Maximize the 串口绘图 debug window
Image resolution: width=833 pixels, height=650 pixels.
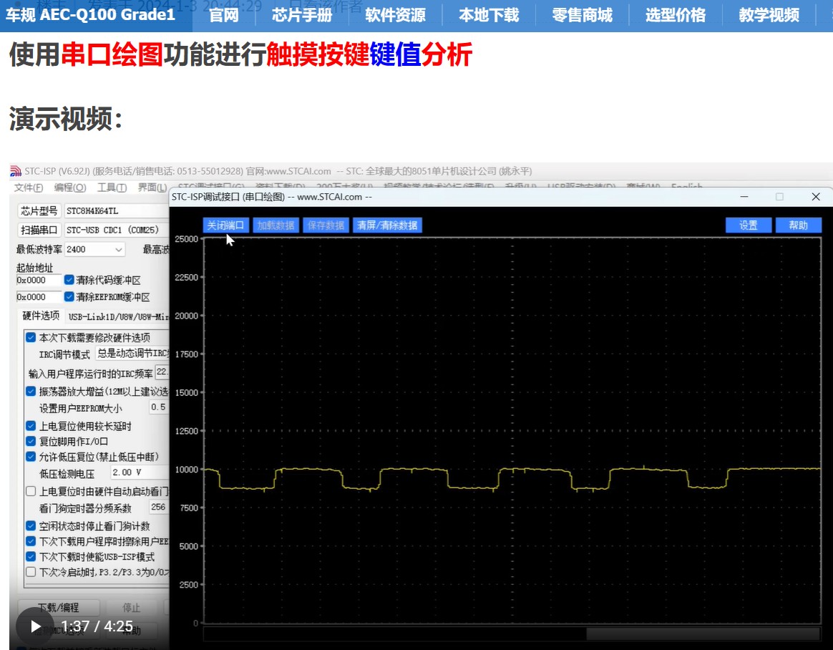[x=779, y=197]
